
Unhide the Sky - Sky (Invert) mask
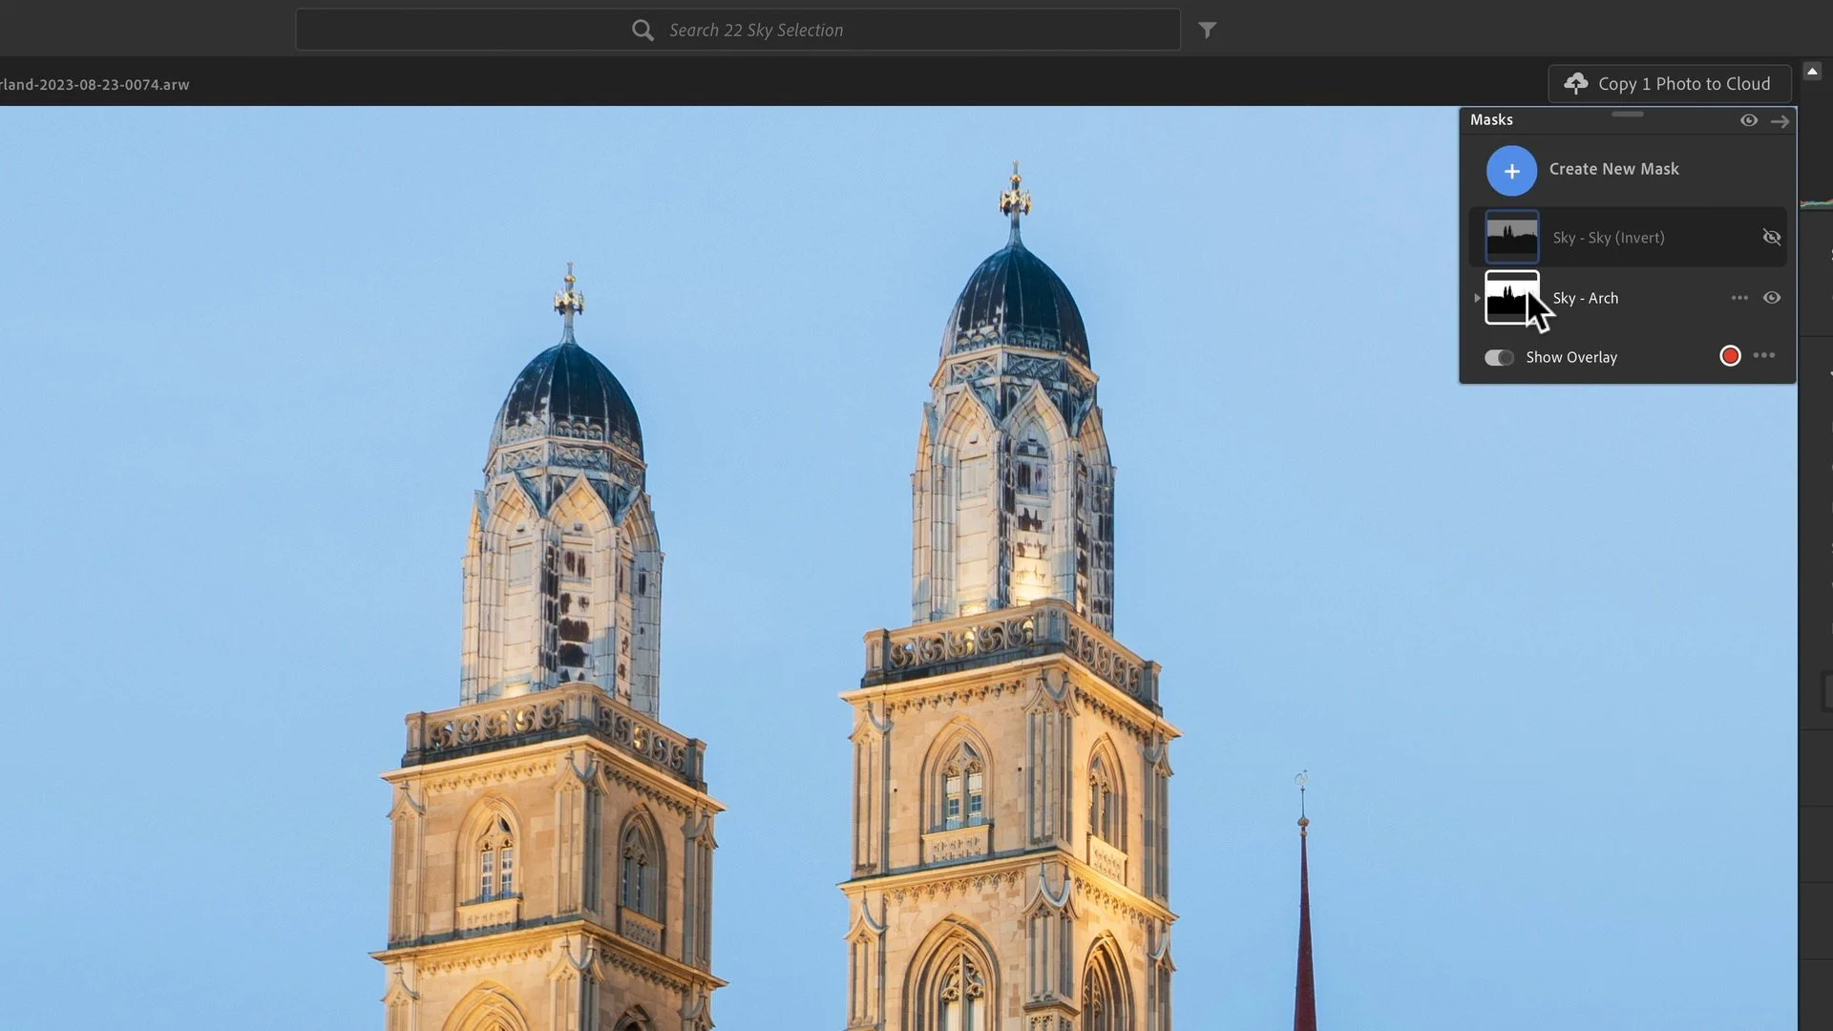1772,237
